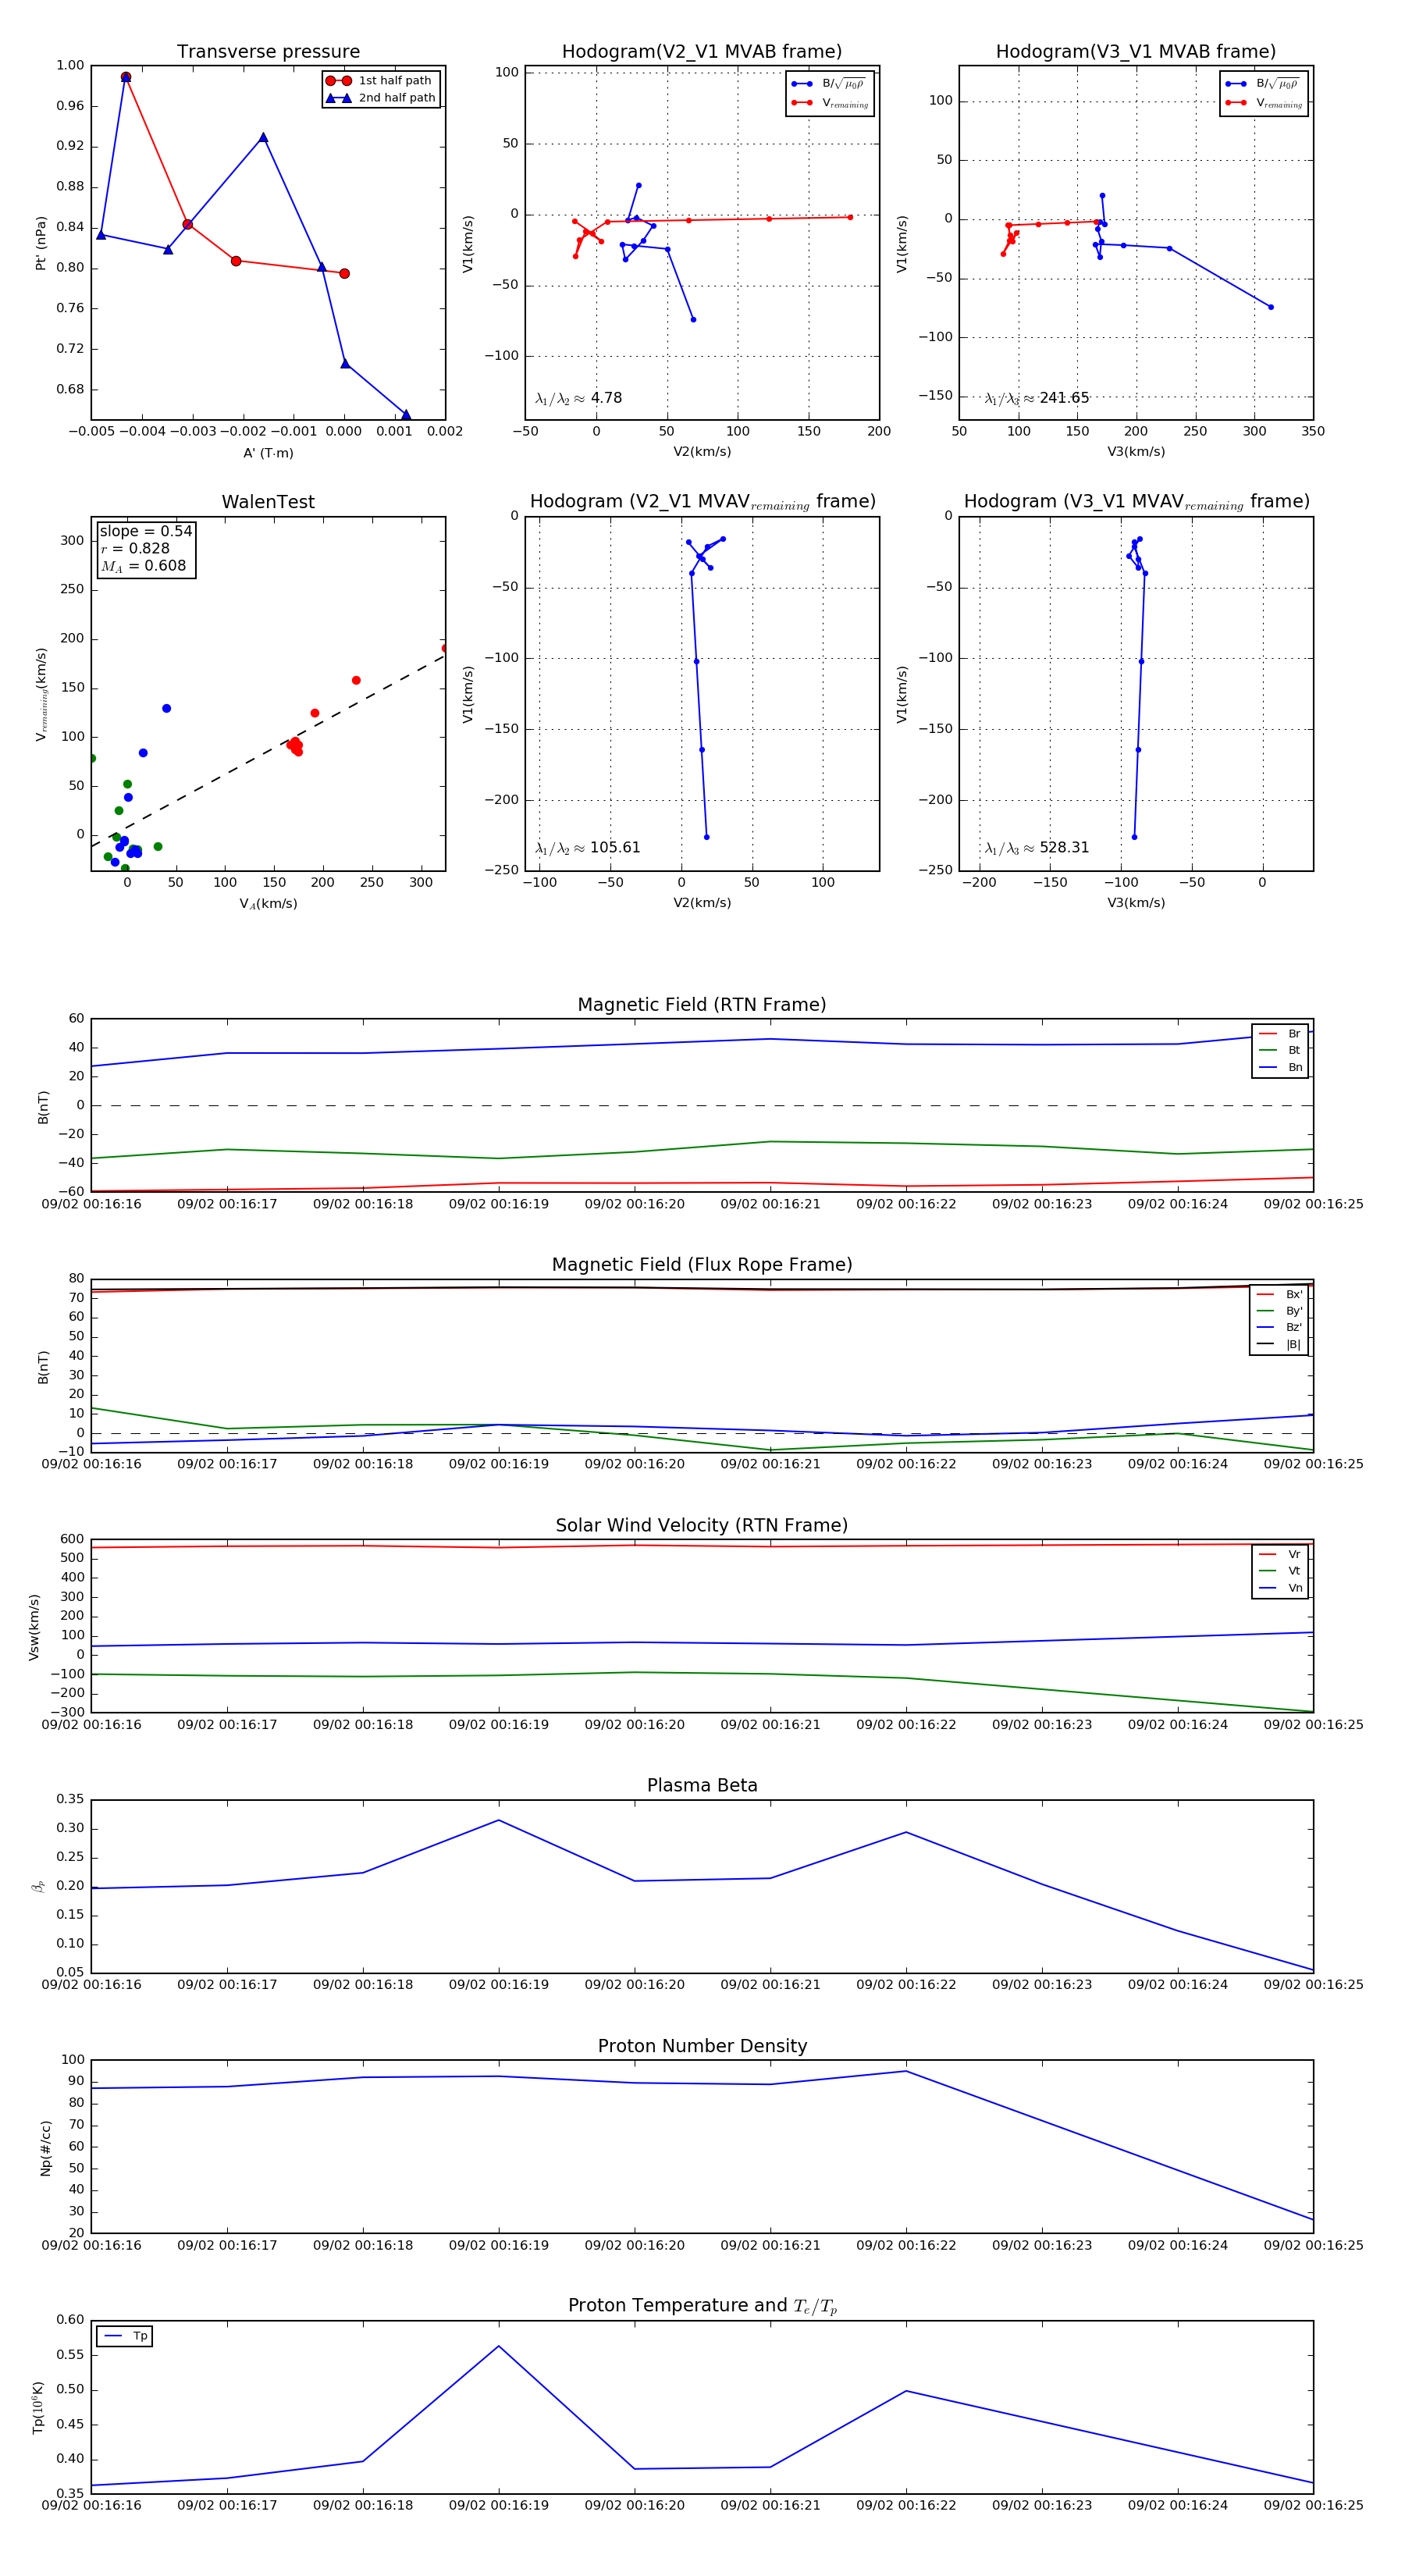
Task: Select the Bz' legend entry
Action: pos(1279,1327)
